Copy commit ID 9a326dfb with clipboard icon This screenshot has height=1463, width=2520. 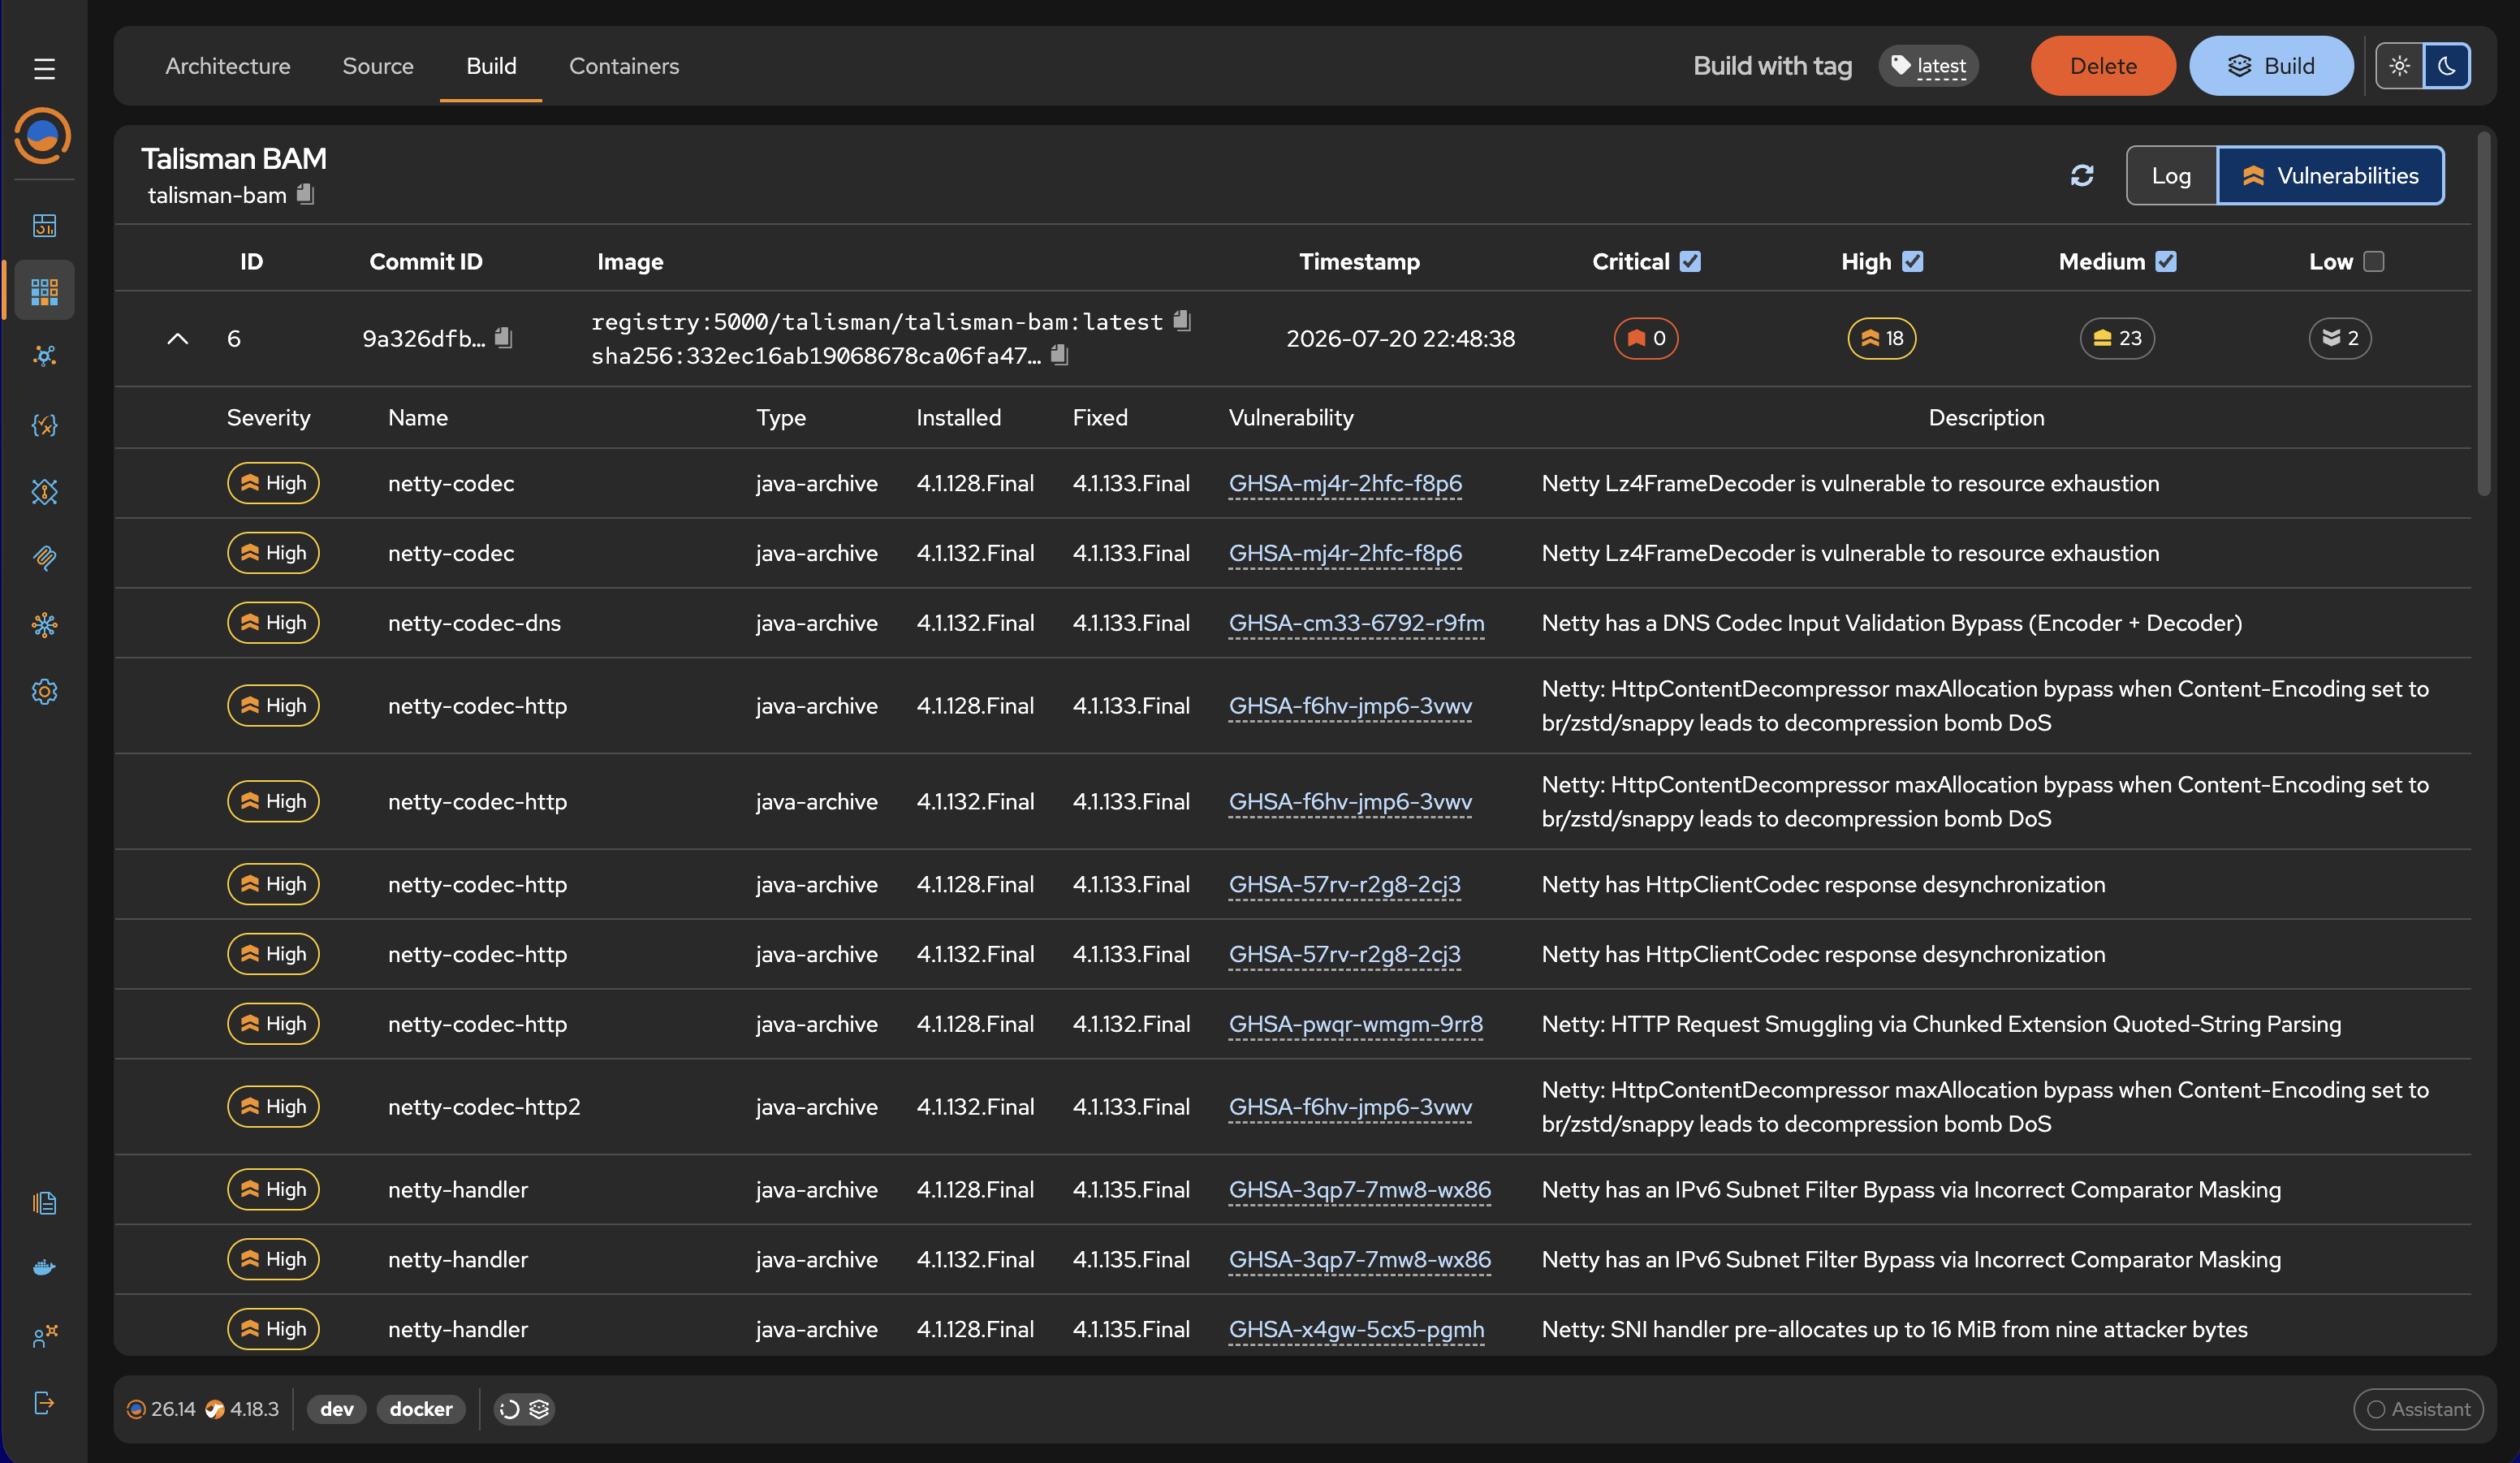(x=504, y=338)
